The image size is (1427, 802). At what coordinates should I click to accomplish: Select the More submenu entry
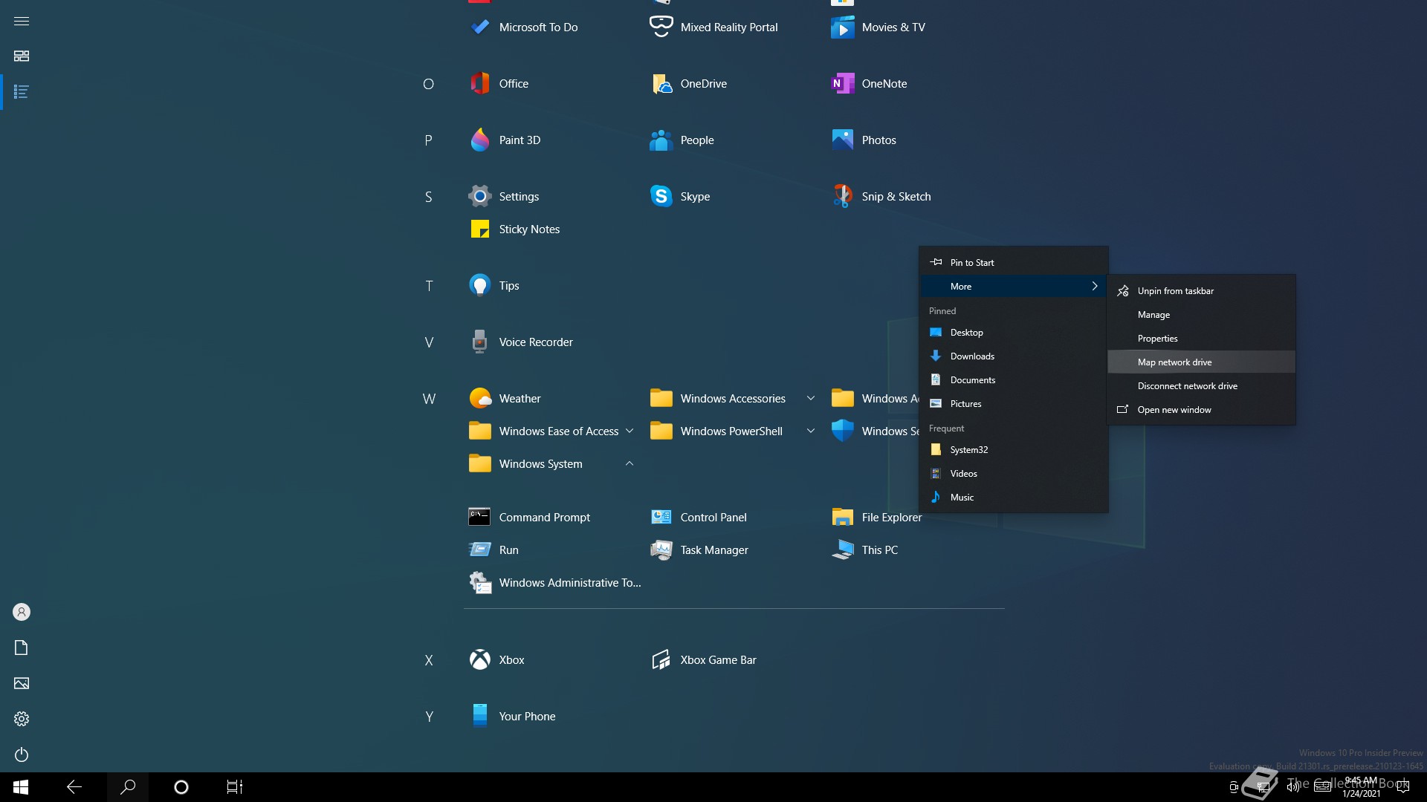(1014, 287)
